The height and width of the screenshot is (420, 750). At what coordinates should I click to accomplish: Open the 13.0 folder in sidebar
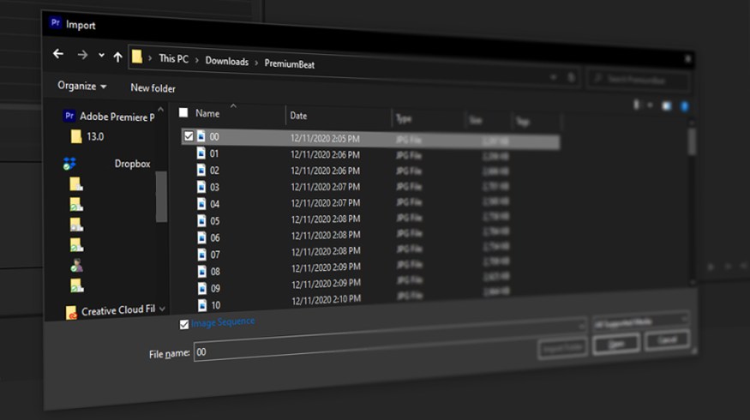pyautogui.click(x=95, y=137)
